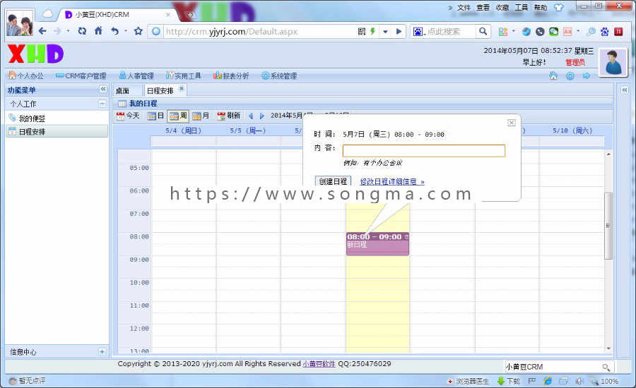Open the browser profile photo thumbnail
The width and height of the screenshot is (636, 388).
[20, 23]
